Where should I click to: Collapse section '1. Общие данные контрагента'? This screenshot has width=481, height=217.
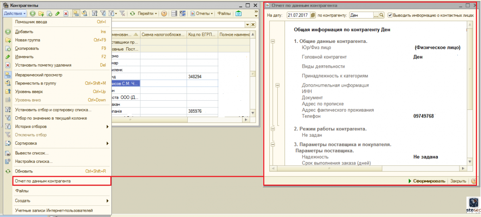[273, 41]
